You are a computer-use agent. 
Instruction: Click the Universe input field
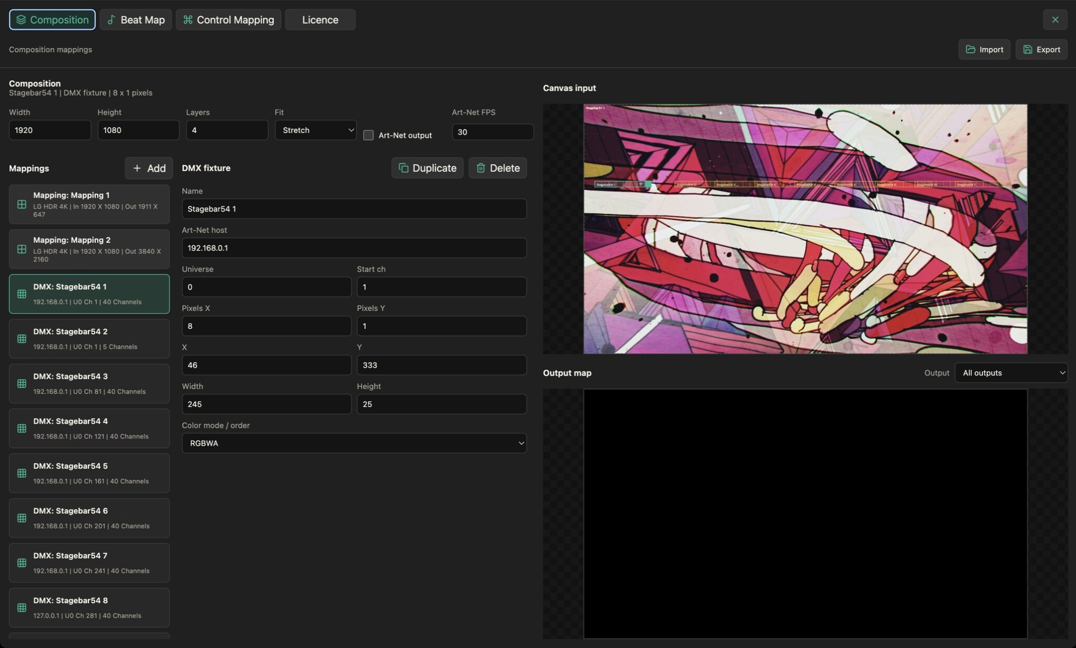[266, 287]
